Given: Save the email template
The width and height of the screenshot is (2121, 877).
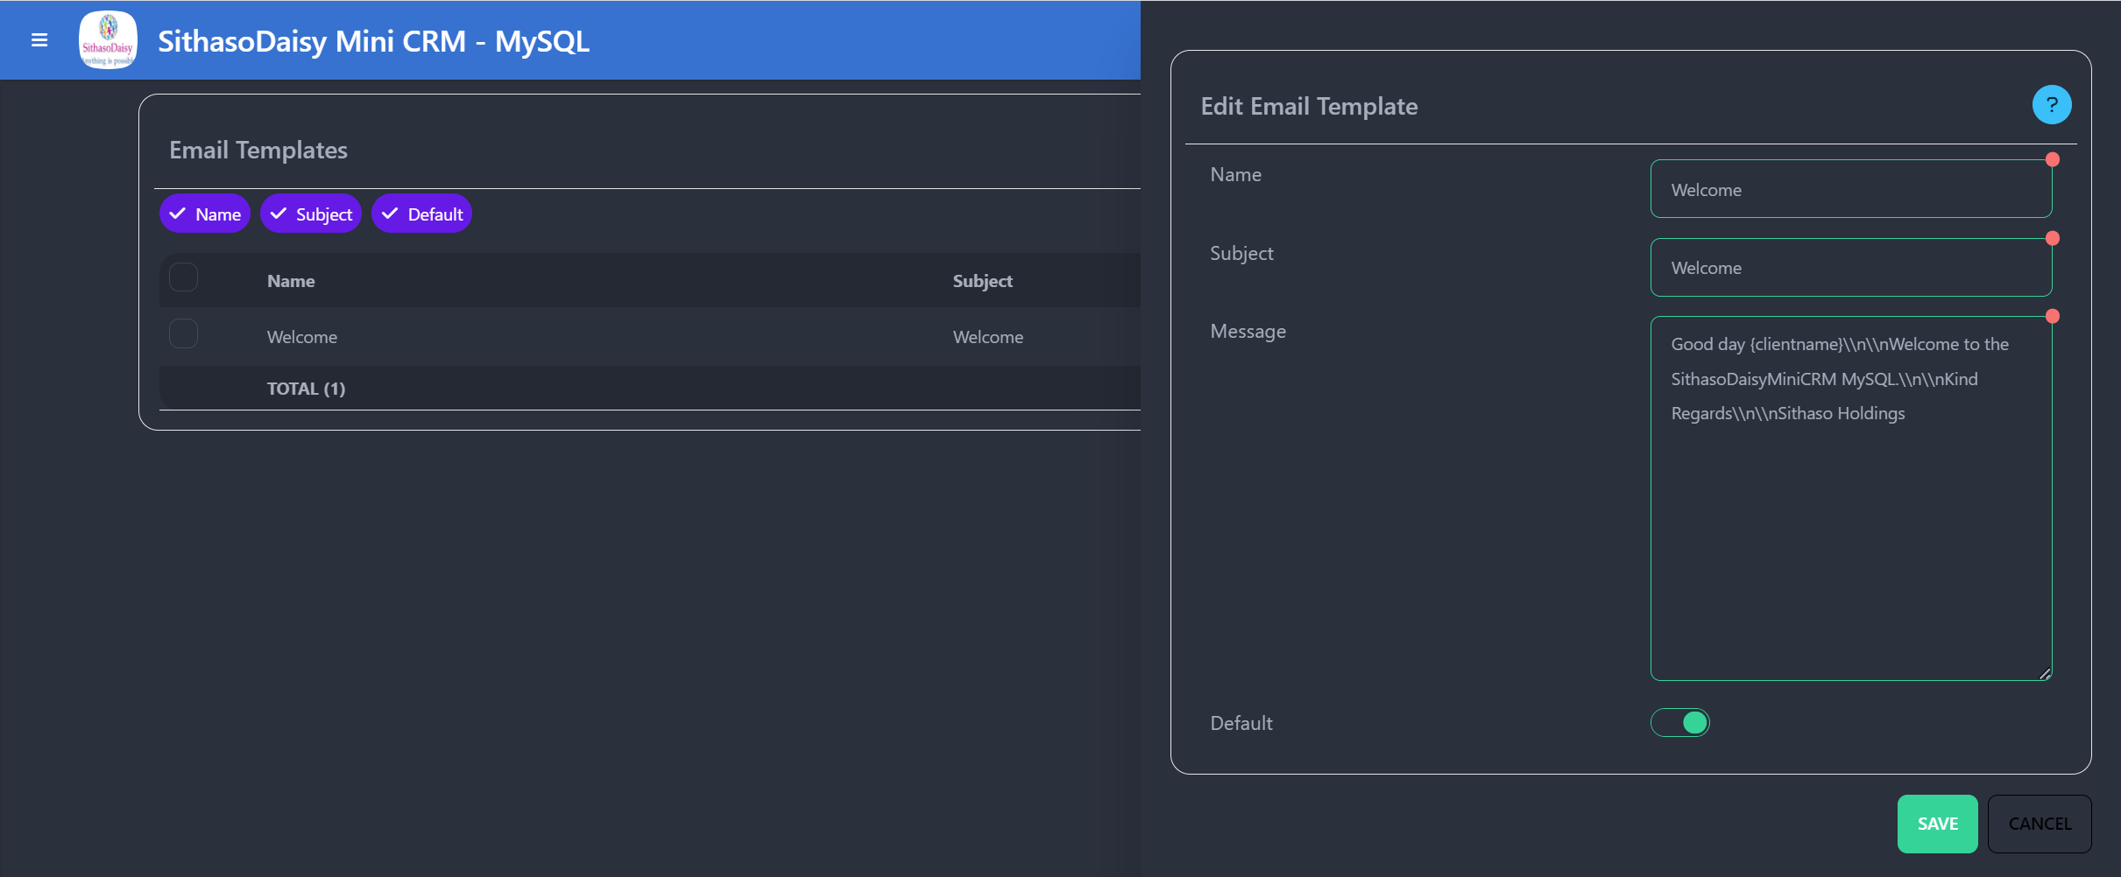Looking at the screenshot, I should pyautogui.click(x=1938, y=824).
